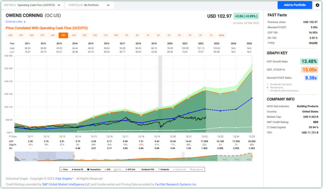Click the USD 102.97 price heading

(x=219, y=16)
